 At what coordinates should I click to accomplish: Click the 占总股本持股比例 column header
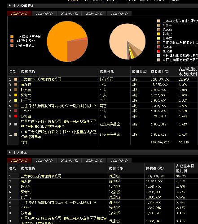click(x=185, y=168)
